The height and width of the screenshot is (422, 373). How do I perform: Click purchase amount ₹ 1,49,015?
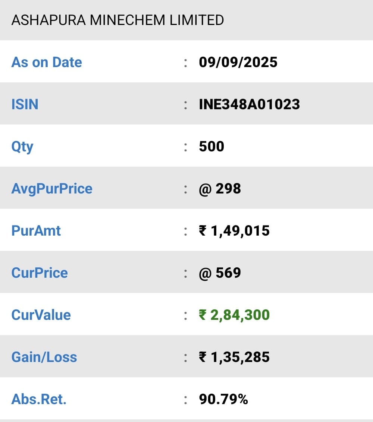[234, 230]
